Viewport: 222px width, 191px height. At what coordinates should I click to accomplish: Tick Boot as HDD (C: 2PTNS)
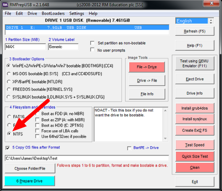[x=37, y=125]
